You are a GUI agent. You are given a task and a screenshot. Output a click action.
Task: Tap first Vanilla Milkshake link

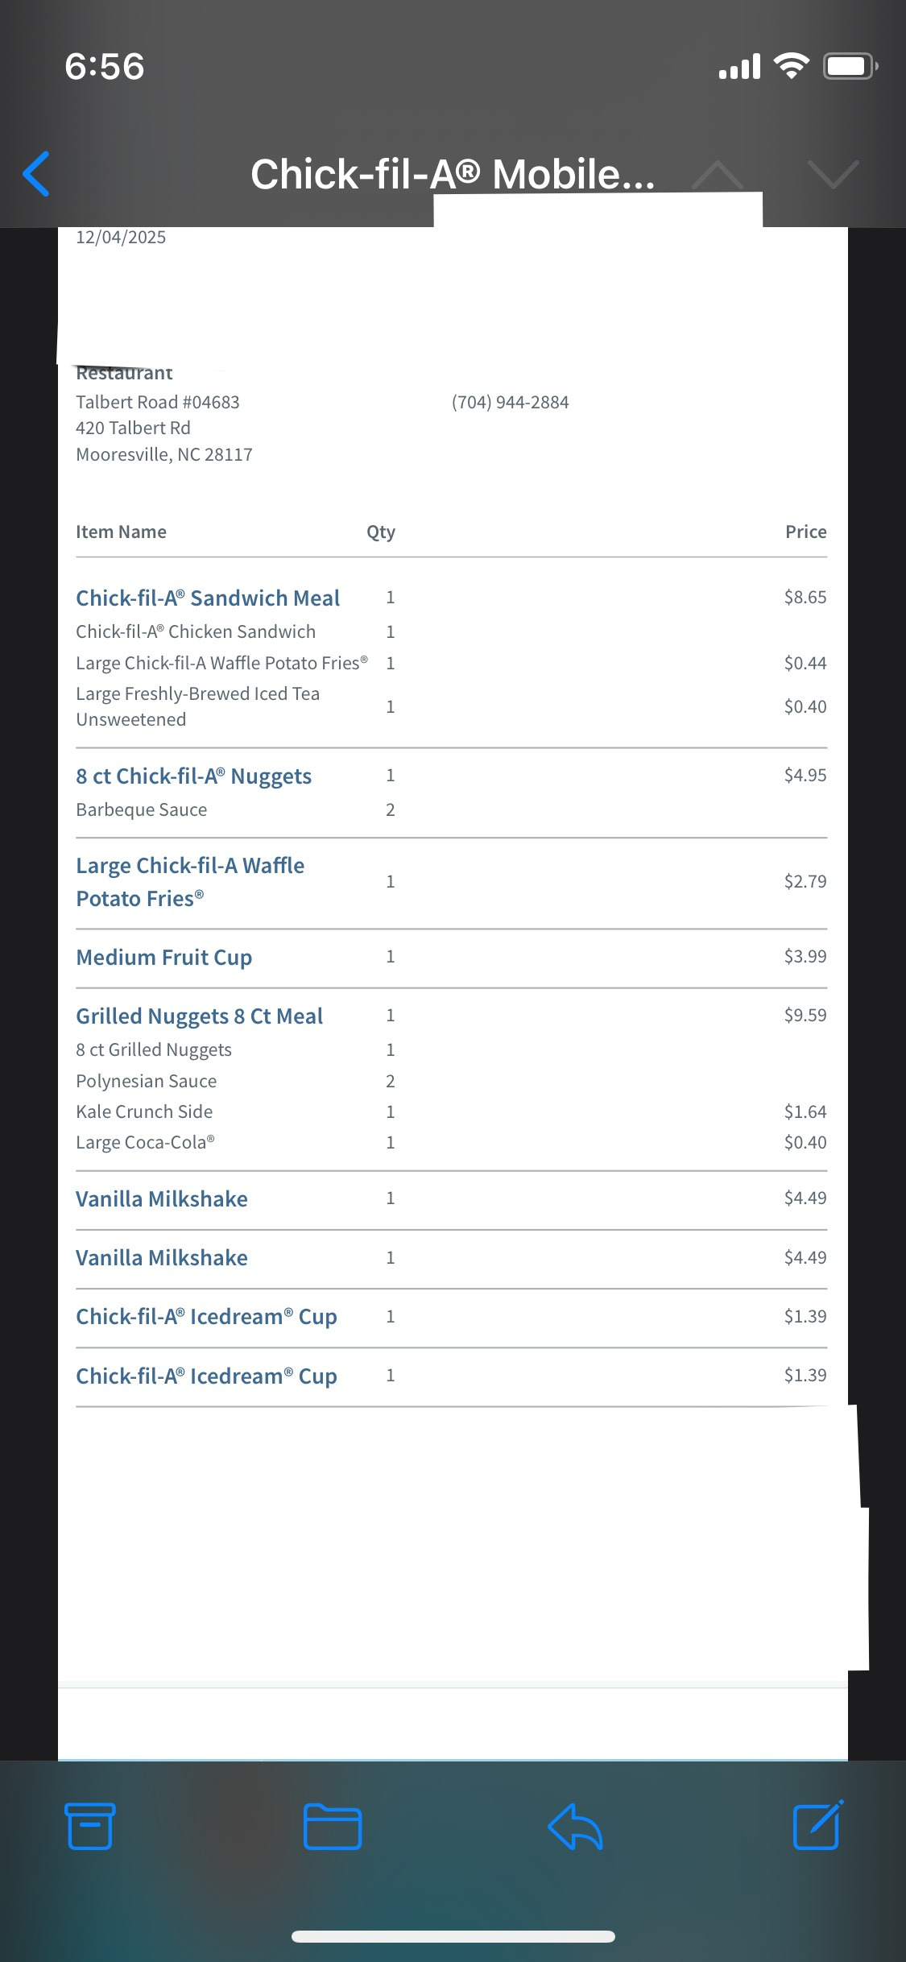pyautogui.click(x=161, y=1199)
